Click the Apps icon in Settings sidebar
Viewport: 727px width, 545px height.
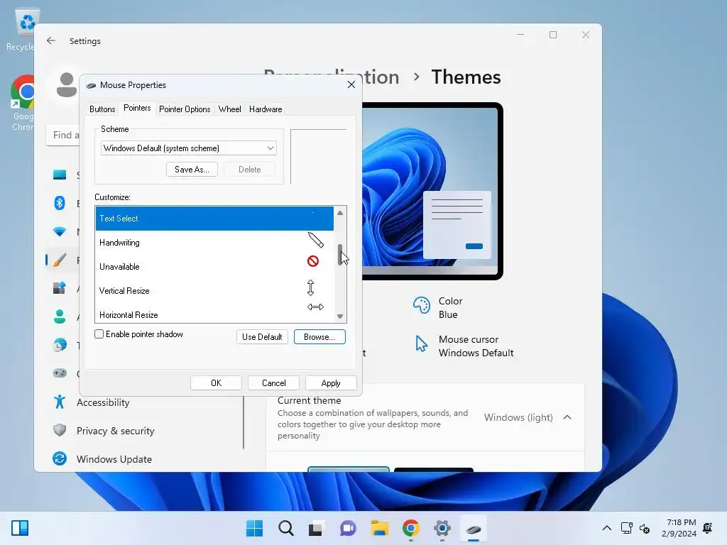[x=60, y=288]
